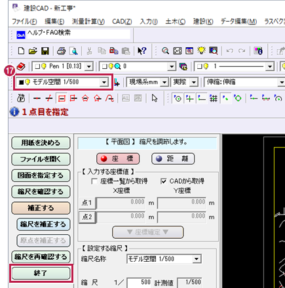285x288 pixels.
Task: Uncheck CADから取得 checkbox
Action: pyautogui.click(x=164, y=181)
